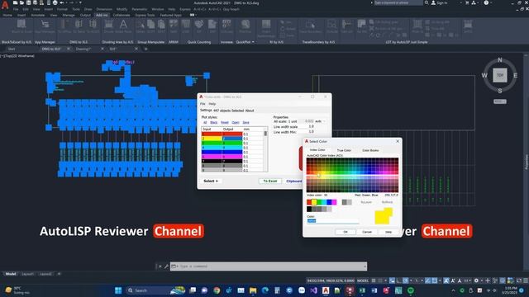The height and width of the screenshot is (297, 529).
Task: Click the Reset plot style link
Action: click(x=224, y=123)
